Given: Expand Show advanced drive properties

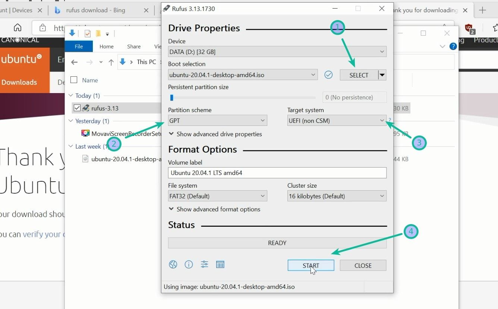Looking at the screenshot, I should [215, 134].
